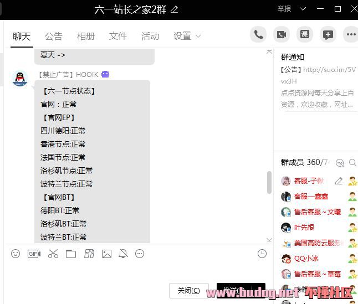Open the send file folder icon
Image resolution: width=358 pixels, height=304 pixels.
click(71, 254)
